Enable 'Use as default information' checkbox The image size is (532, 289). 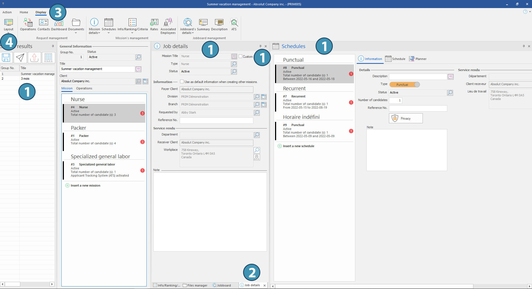click(x=182, y=82)
